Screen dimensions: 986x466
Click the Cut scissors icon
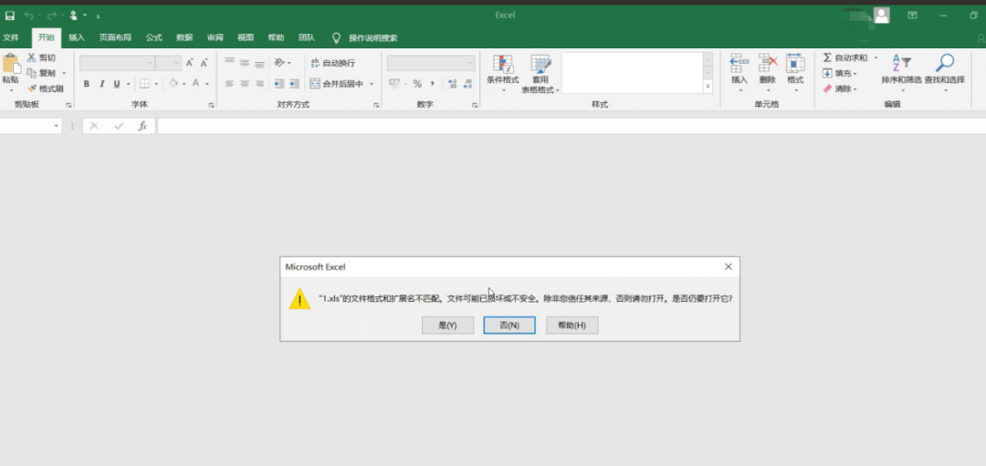click(31, 57)
